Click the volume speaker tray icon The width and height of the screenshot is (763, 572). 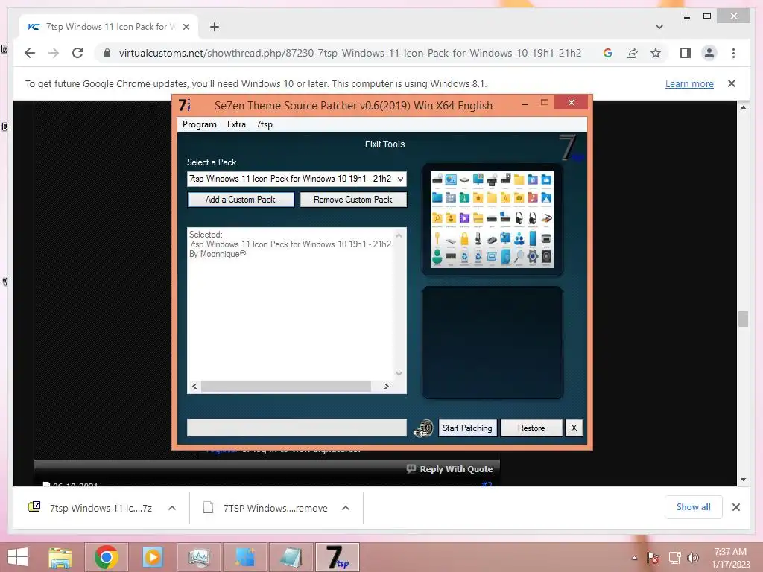(x=693, y=558)
